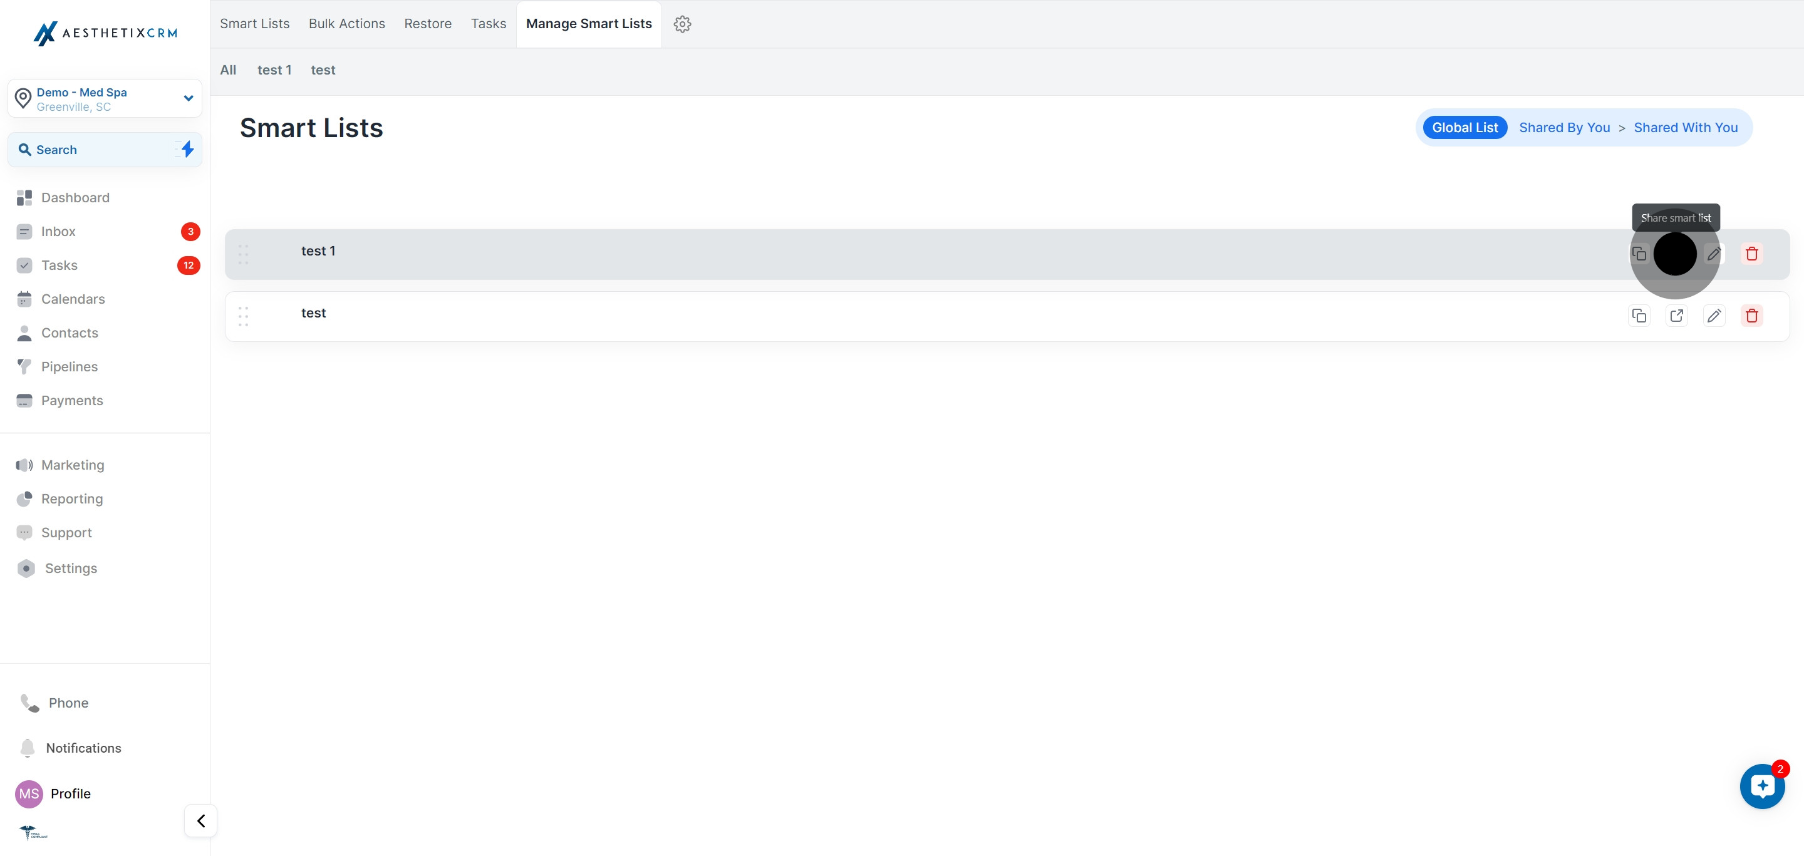
Task: Switch to Shared By You lists
Action: [x=1564, y=127]
